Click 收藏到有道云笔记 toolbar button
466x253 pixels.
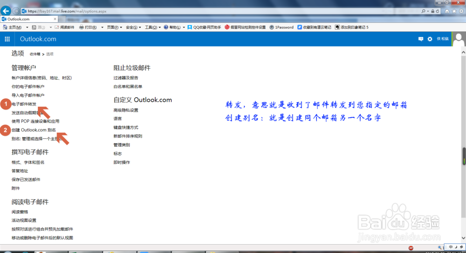(x=315, y=27)
